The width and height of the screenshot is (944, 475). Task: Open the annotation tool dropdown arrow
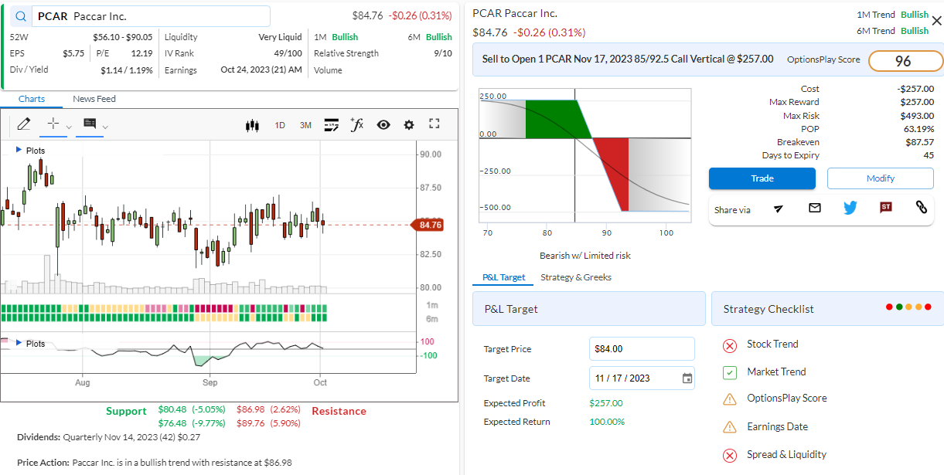[x=105, y=127]
